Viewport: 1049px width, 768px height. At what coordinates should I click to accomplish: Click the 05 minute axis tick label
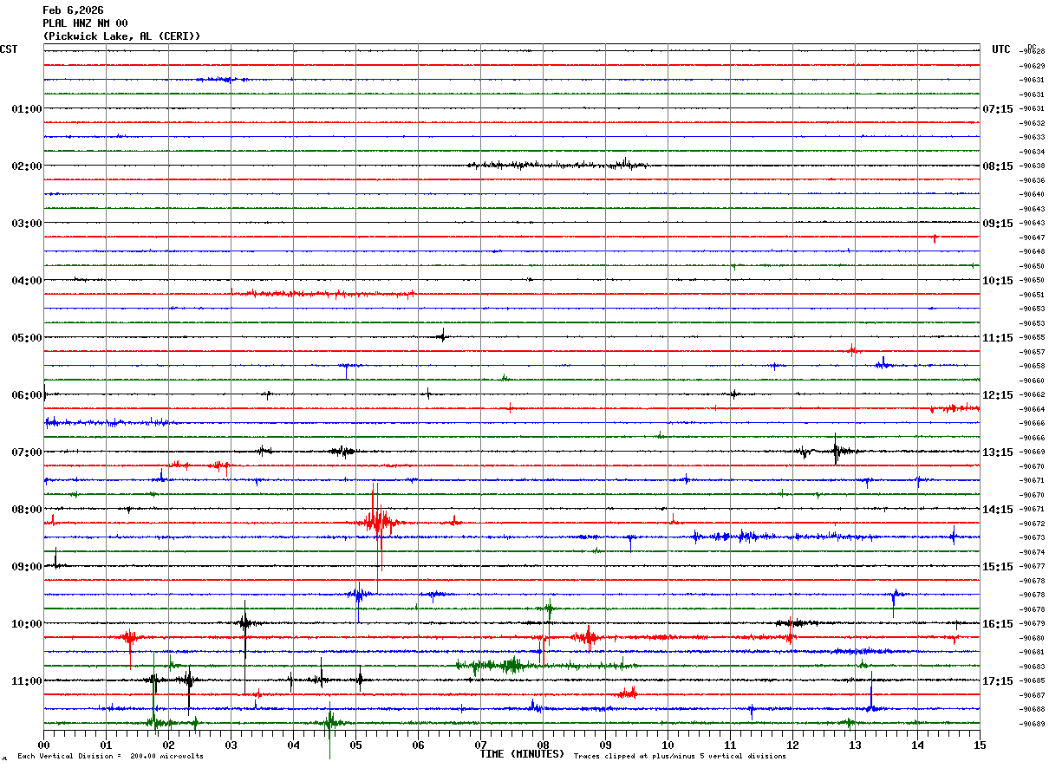(355, 745)
